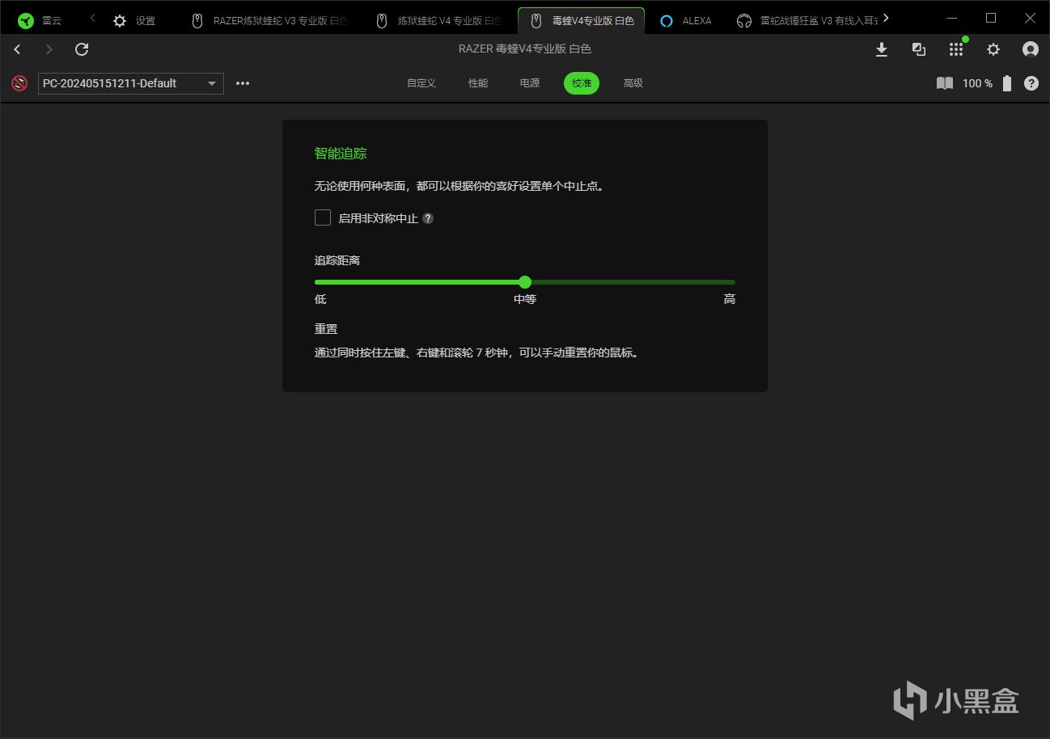1050x739 pixels.
Task: Click the tab strip right scroll arrow
Action: click(x=887, y=18)
